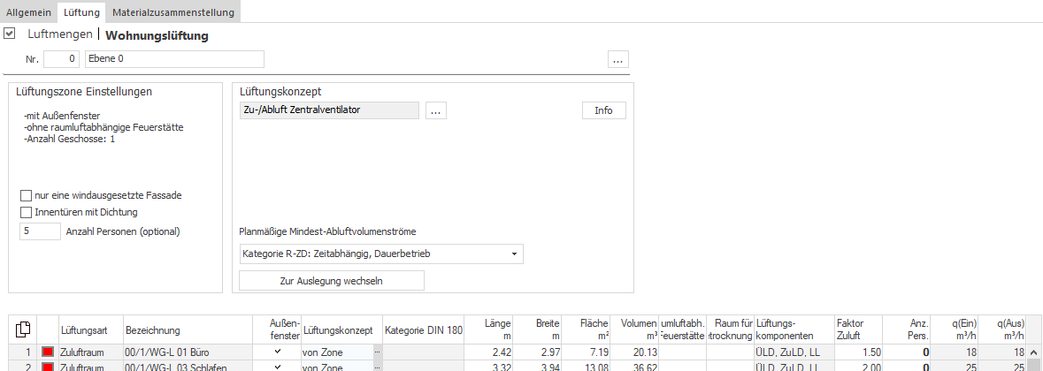Select the Lüftung tab
Screen dimensions: 1043x371
coord(81,12)
